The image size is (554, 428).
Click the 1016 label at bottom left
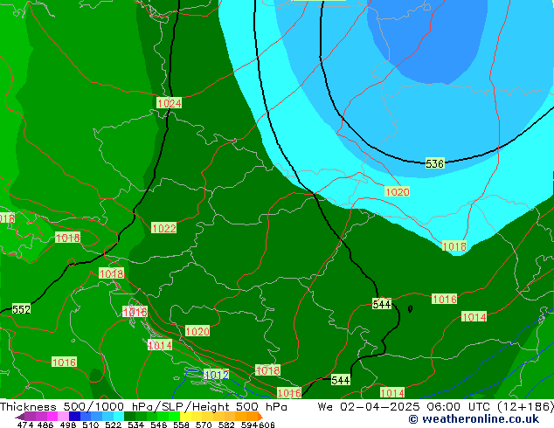[64, 362]
